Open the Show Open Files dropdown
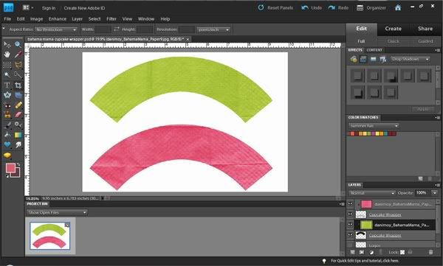 tap(57, 212)
